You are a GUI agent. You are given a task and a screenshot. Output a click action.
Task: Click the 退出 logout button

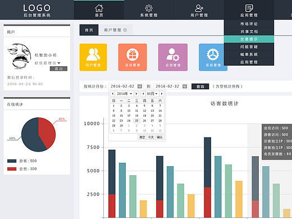pyautogui.click(x=58, y=69)
